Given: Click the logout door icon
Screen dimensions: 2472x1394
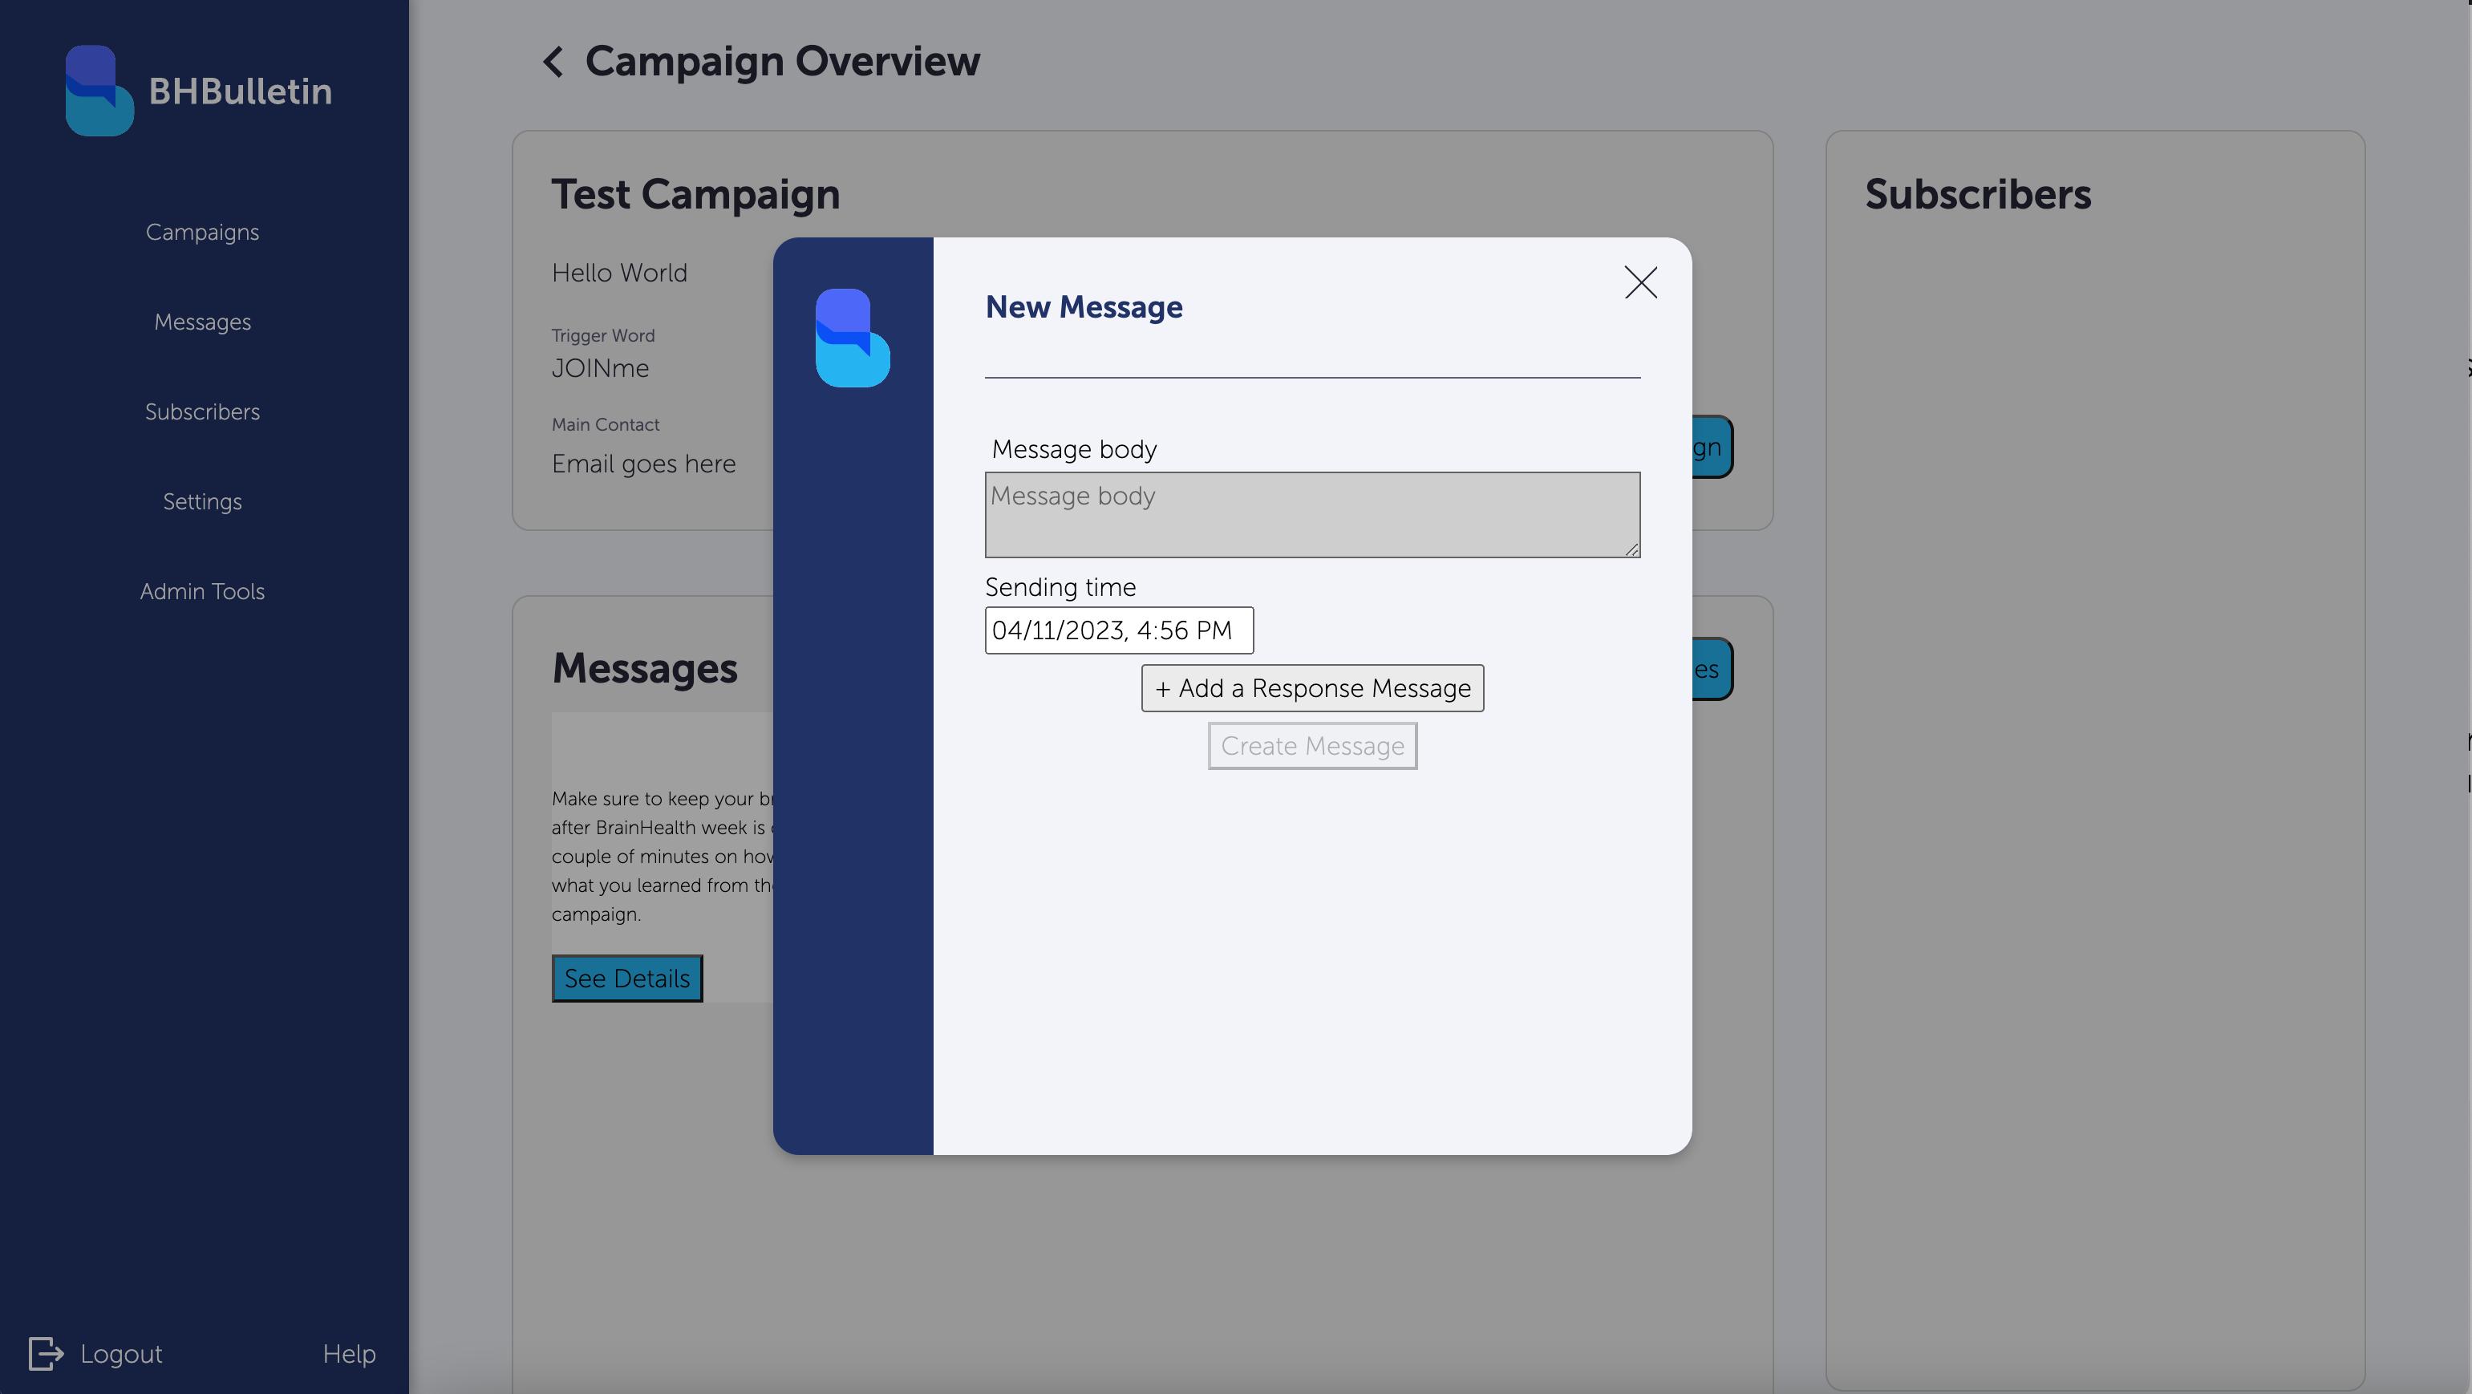Looking at the screenshot, I should click(x=45, y=1354).
